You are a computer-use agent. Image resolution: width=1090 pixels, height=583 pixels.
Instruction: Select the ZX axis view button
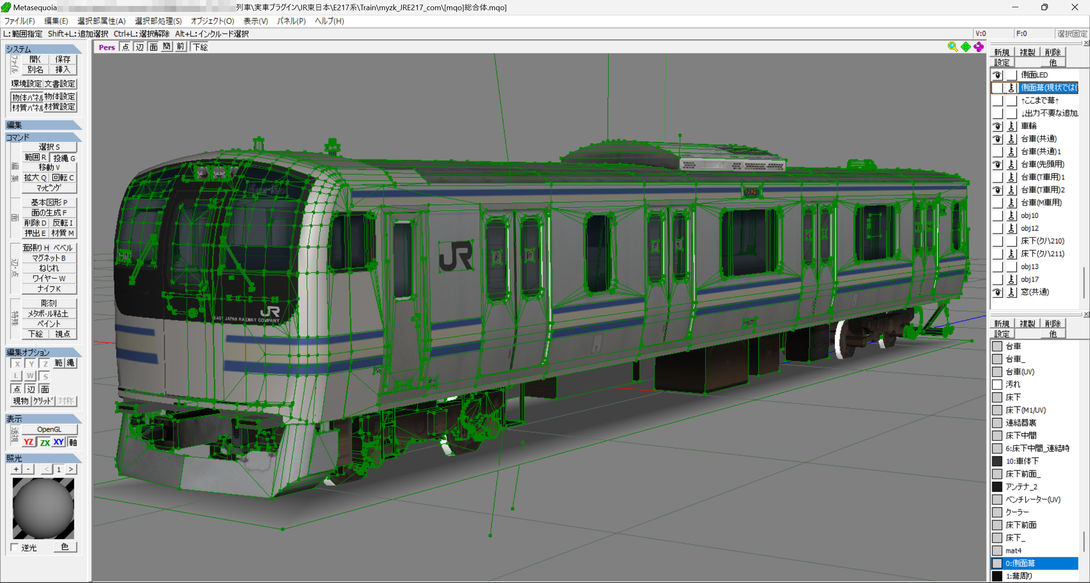(45, 442)
